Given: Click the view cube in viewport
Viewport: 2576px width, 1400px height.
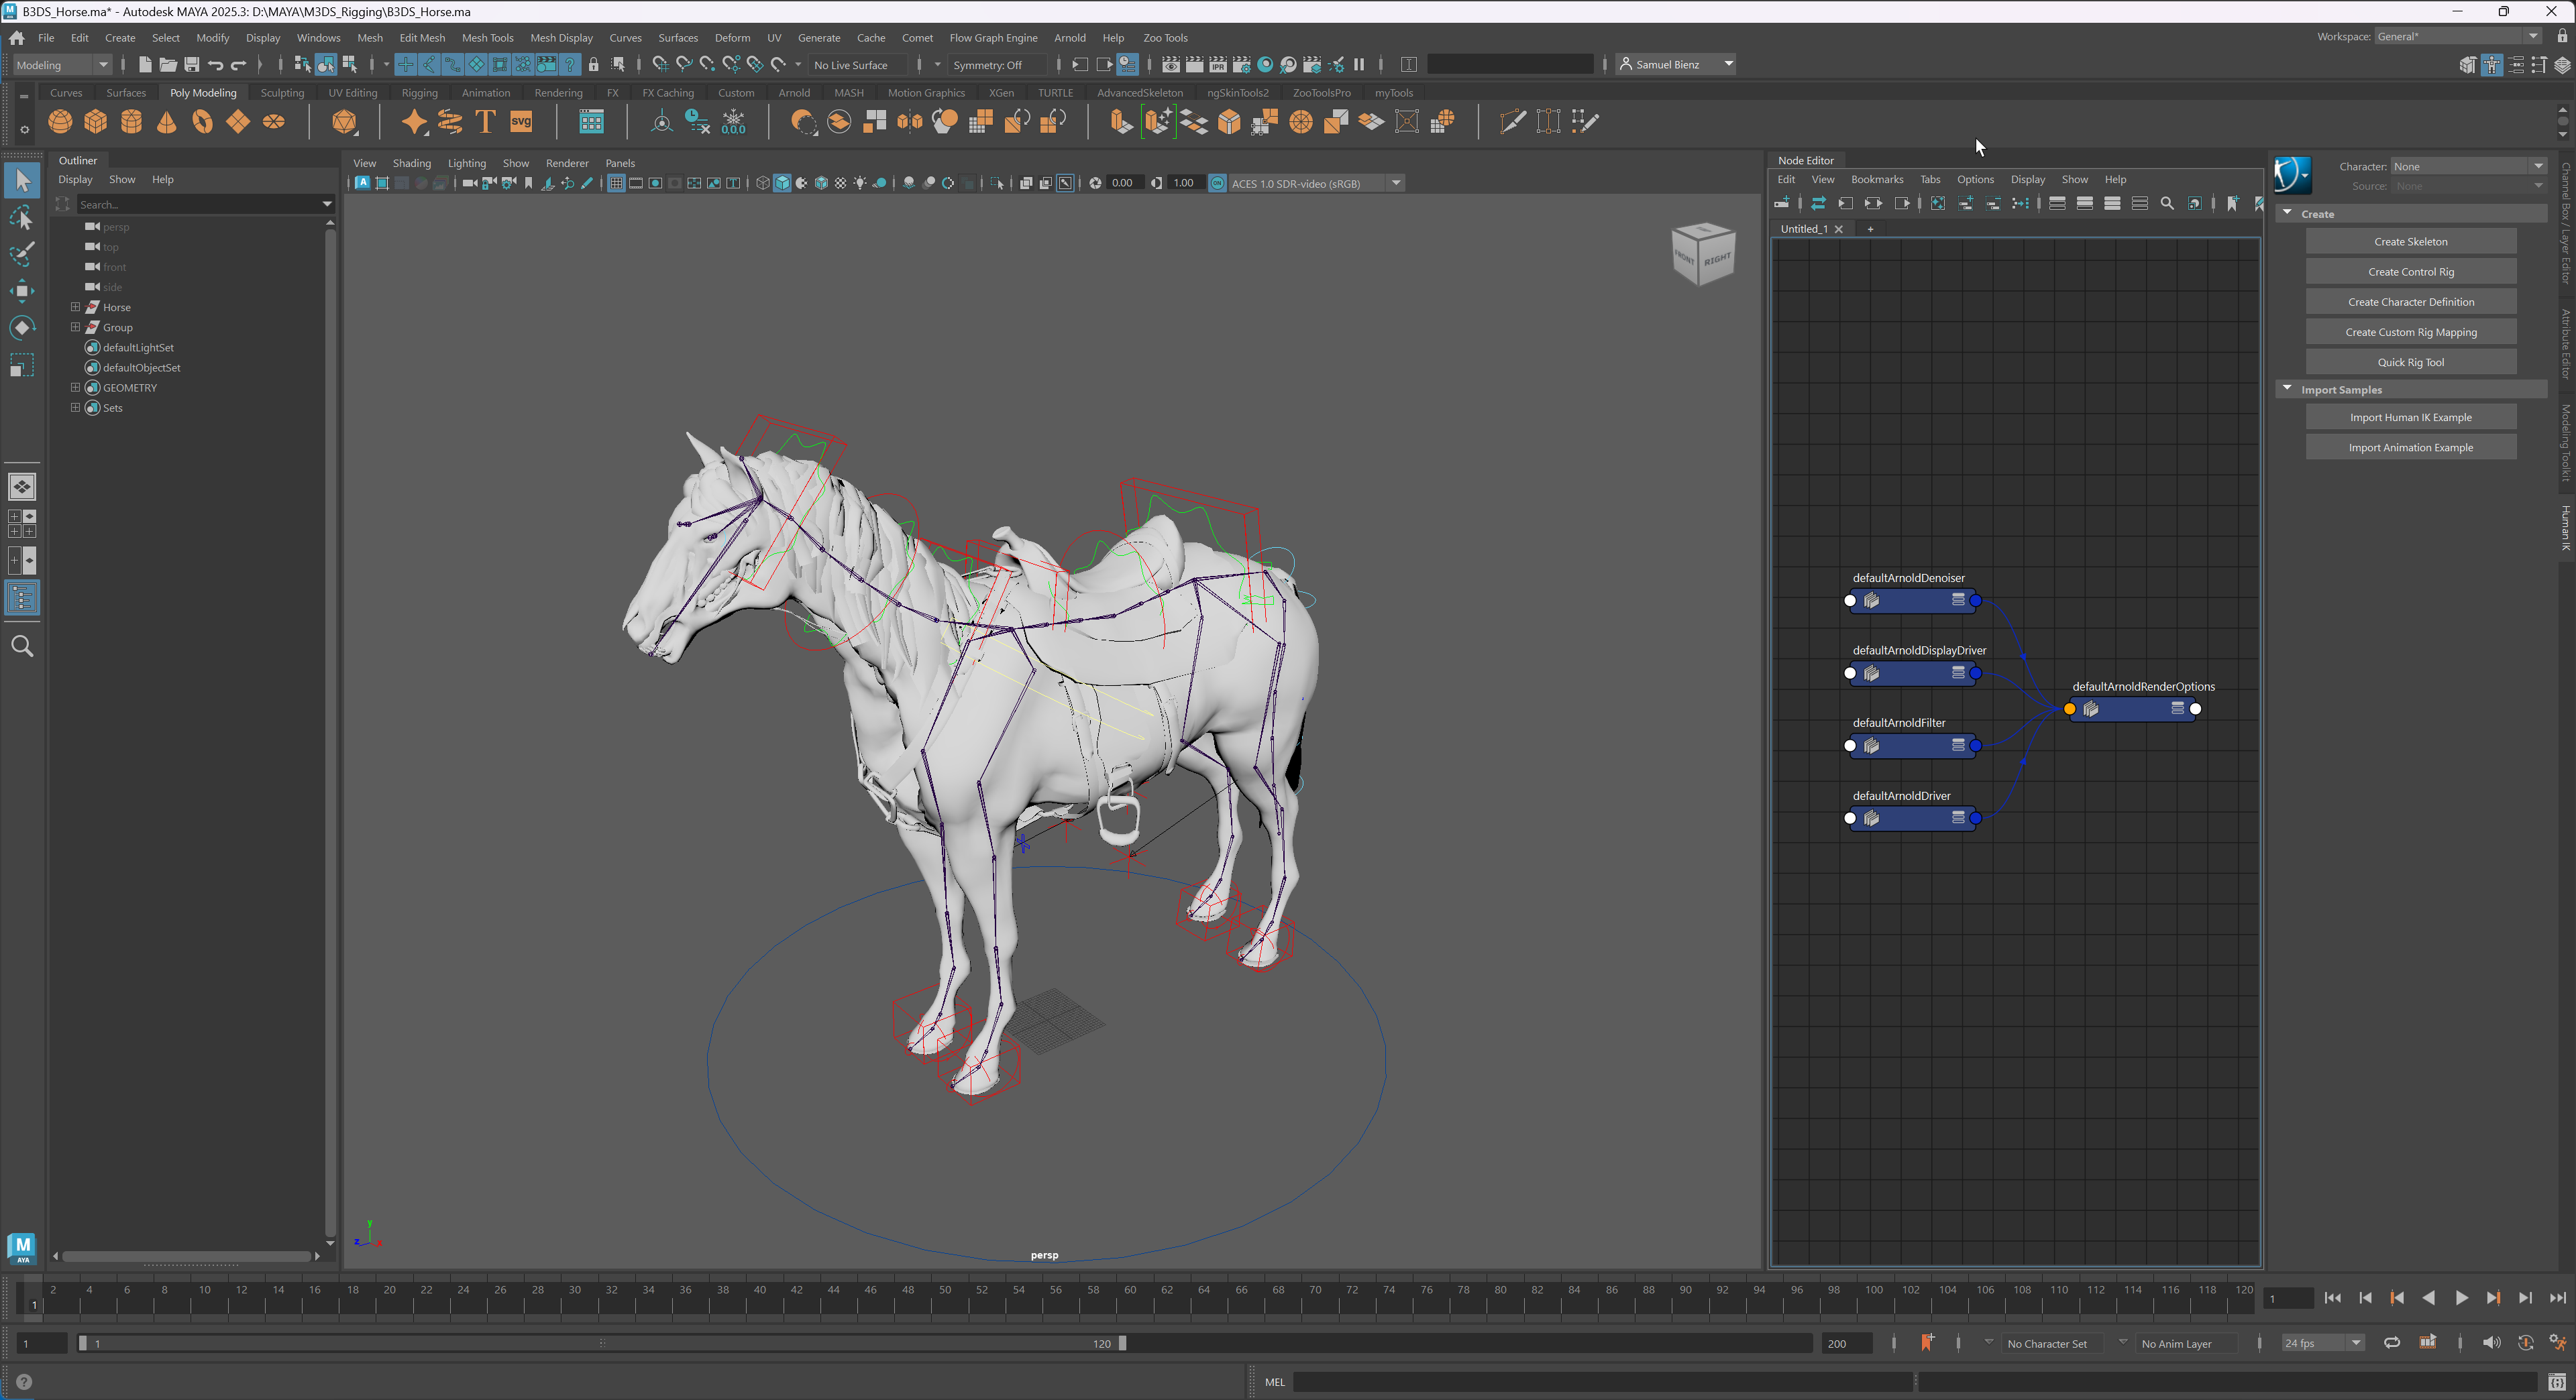Looking at the screenshot, I should tap(1703, 253).
